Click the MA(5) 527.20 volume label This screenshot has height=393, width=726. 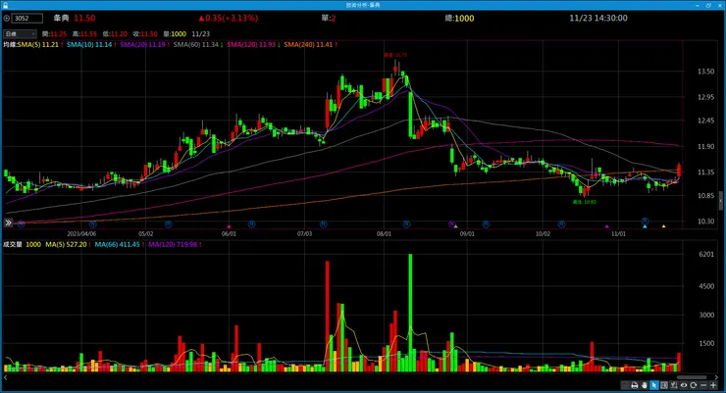tap(66, 245)
